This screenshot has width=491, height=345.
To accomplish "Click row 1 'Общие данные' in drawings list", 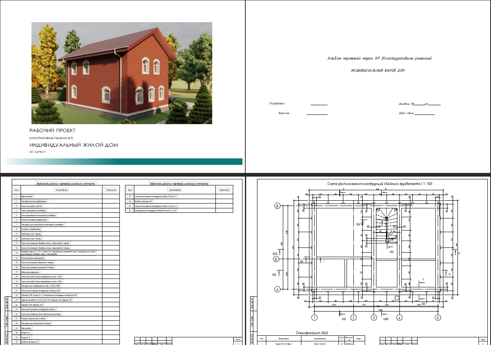I will 66,196.
